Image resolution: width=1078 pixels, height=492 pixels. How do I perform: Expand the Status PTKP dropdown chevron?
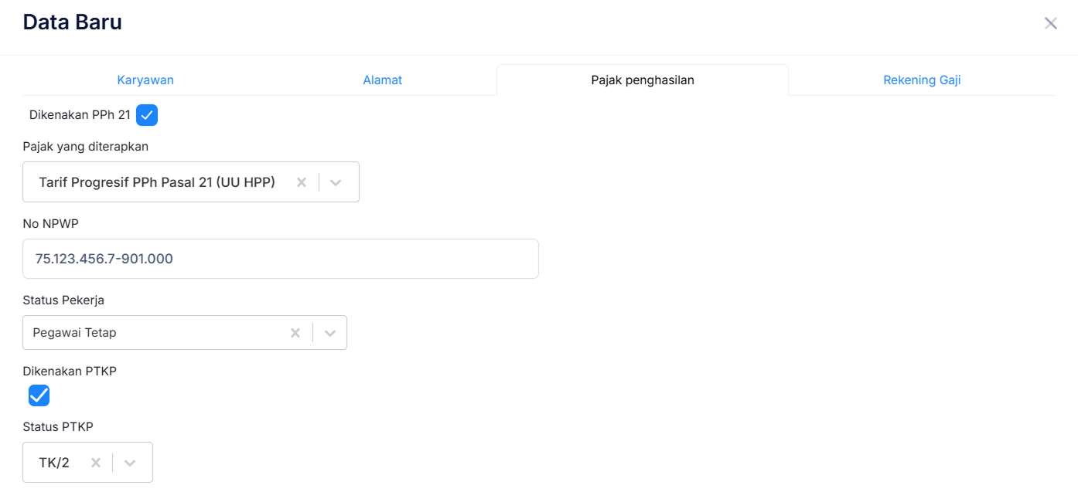point(130,463)
